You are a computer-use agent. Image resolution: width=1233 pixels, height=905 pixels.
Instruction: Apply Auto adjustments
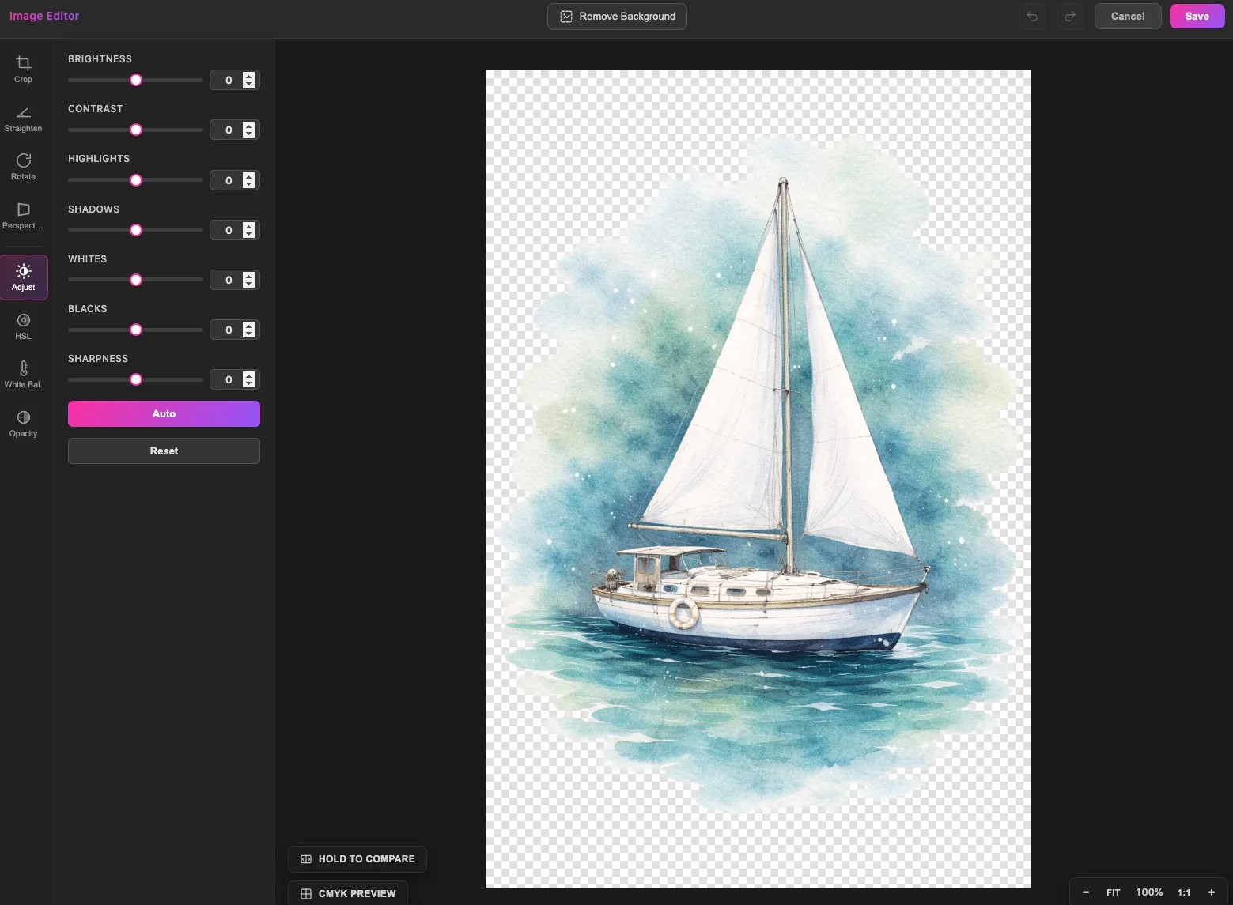pyautogui.click(x=164, y=413)
